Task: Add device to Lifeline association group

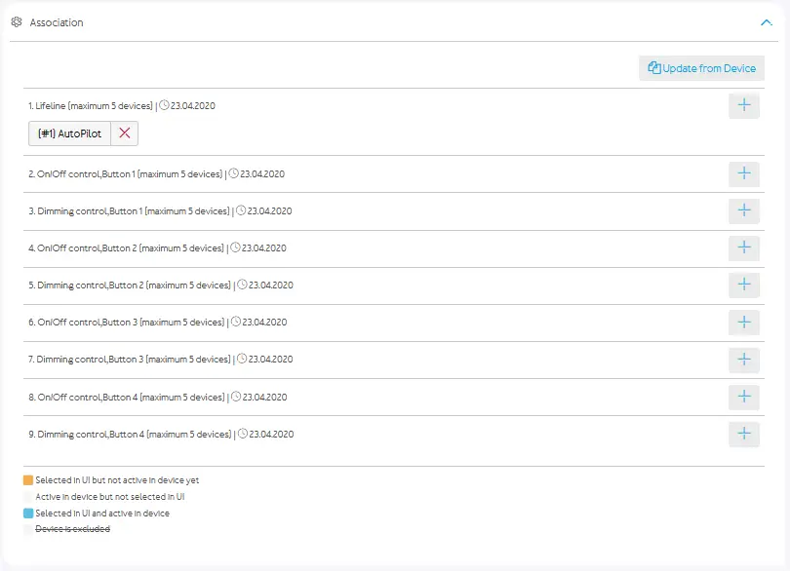Action: tap(743, 105)
